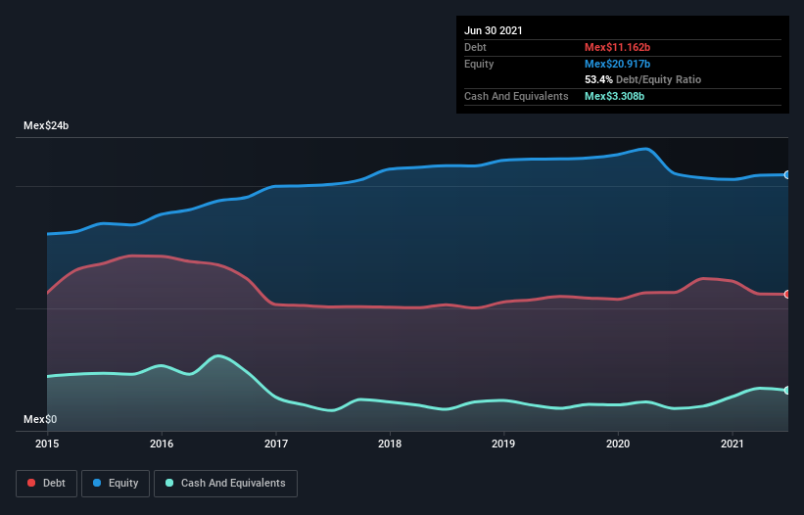Viewport: 804px width, 515px height.
Task: Click the Mex$0 y-axis label
Action: [40, 419]
